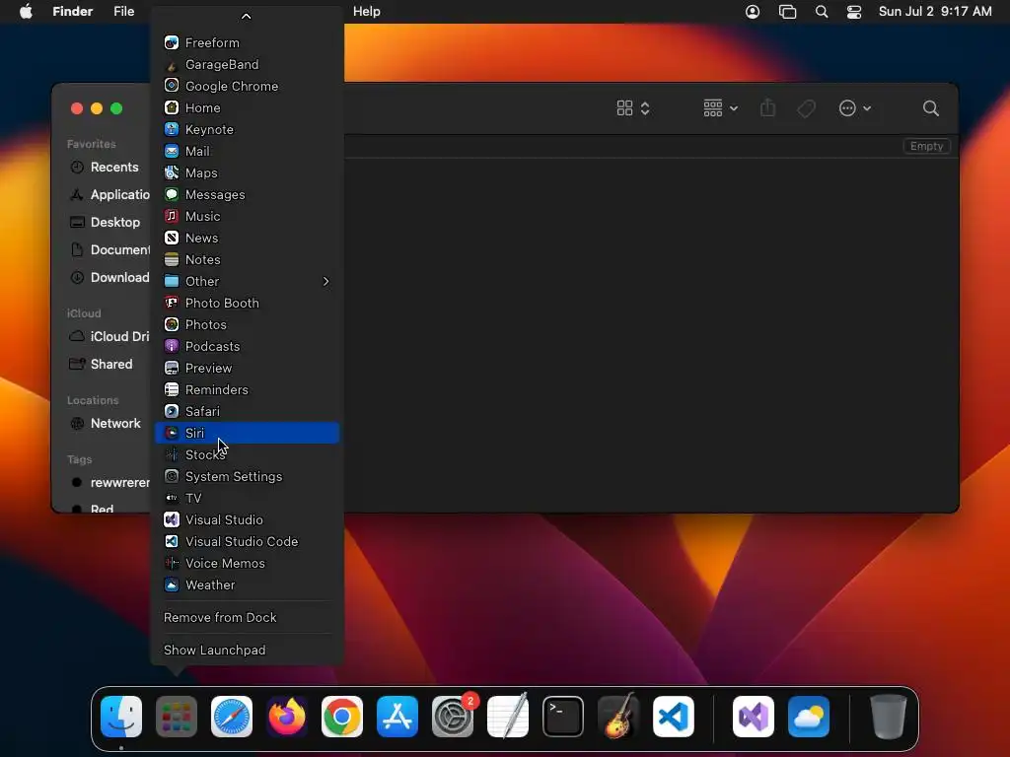Launch Firefox from the Dock
1010x757 pixels.
pos(287,717)
